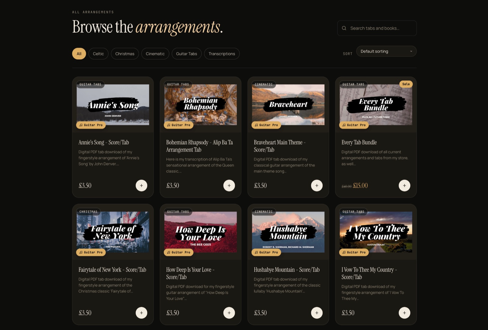
Task: Click the £15.00 sale price
Action: (x=360, y=186)
